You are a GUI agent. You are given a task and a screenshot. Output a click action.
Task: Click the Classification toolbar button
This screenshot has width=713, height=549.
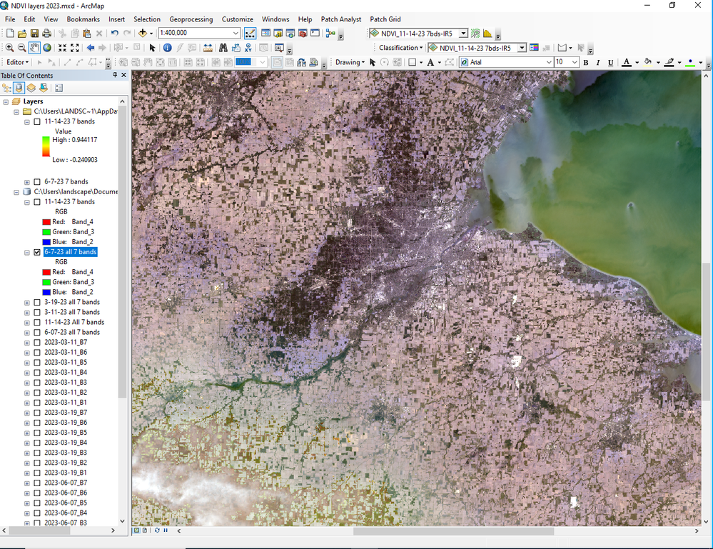pos(400,48)
